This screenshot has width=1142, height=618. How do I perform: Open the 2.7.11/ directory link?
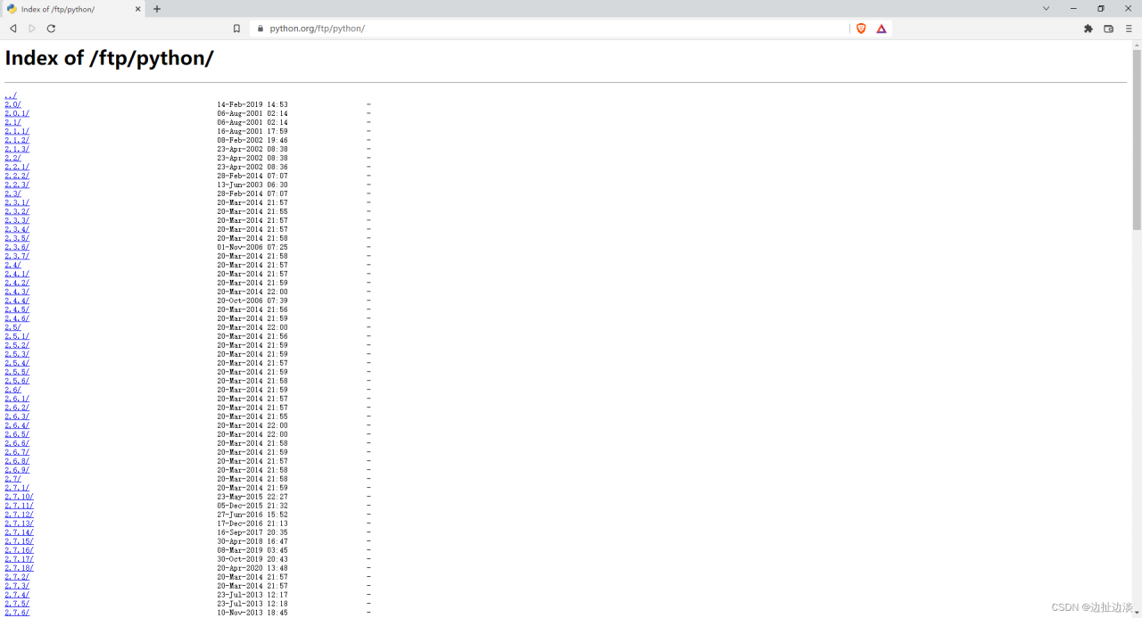(19, 506)
